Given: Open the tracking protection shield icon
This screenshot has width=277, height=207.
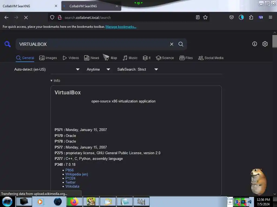Looking at the screenshot, I should 52,17.
